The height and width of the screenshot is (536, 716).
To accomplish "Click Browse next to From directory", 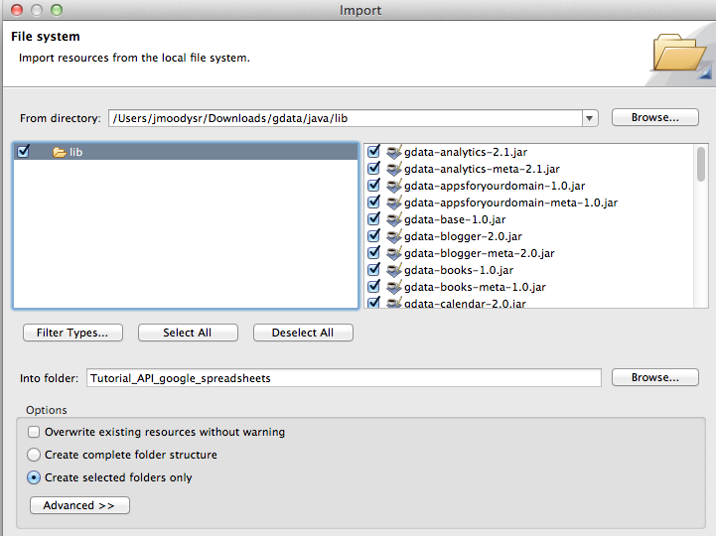I will coord(654,117).
